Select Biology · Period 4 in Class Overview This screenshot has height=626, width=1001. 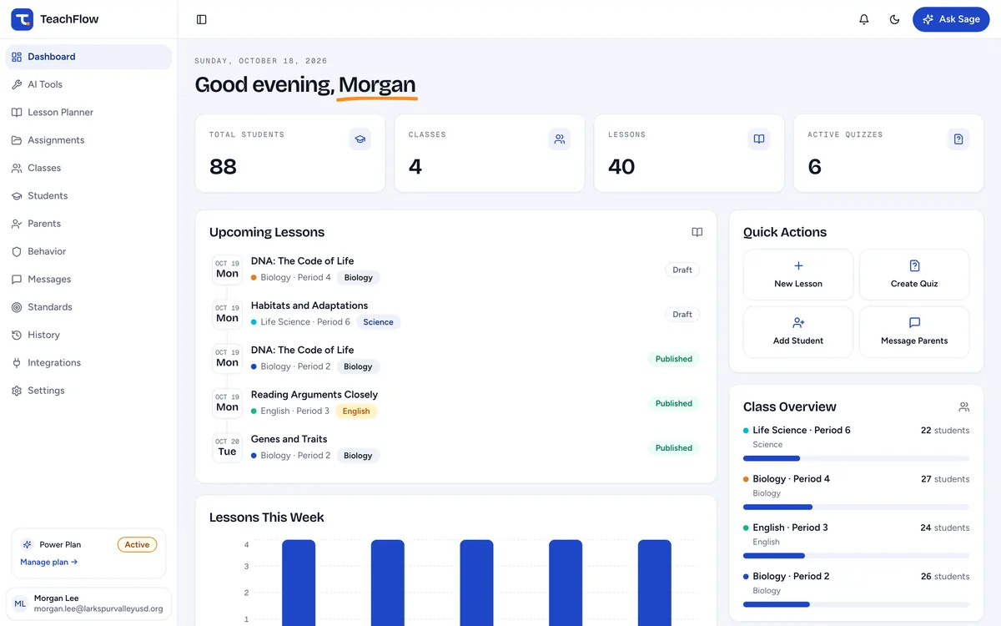pyautogui.click(x=792, y=479)
